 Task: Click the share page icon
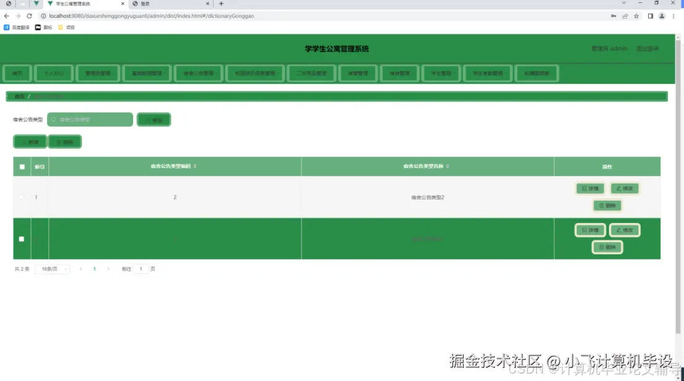625,16
